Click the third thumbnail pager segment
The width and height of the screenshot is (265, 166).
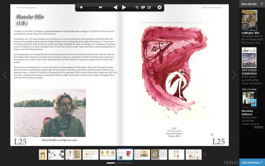[129, 163]
